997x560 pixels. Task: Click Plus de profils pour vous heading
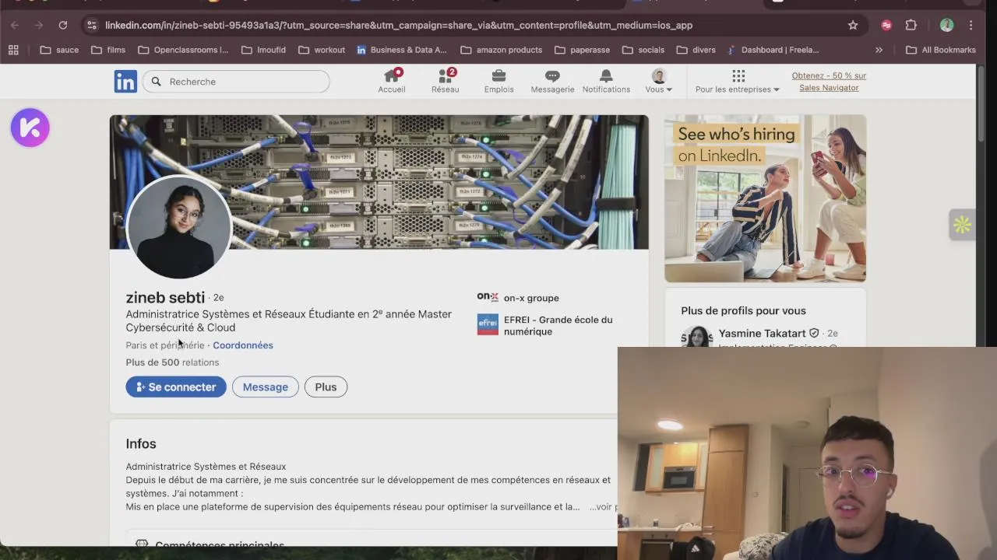pos(743,310)
